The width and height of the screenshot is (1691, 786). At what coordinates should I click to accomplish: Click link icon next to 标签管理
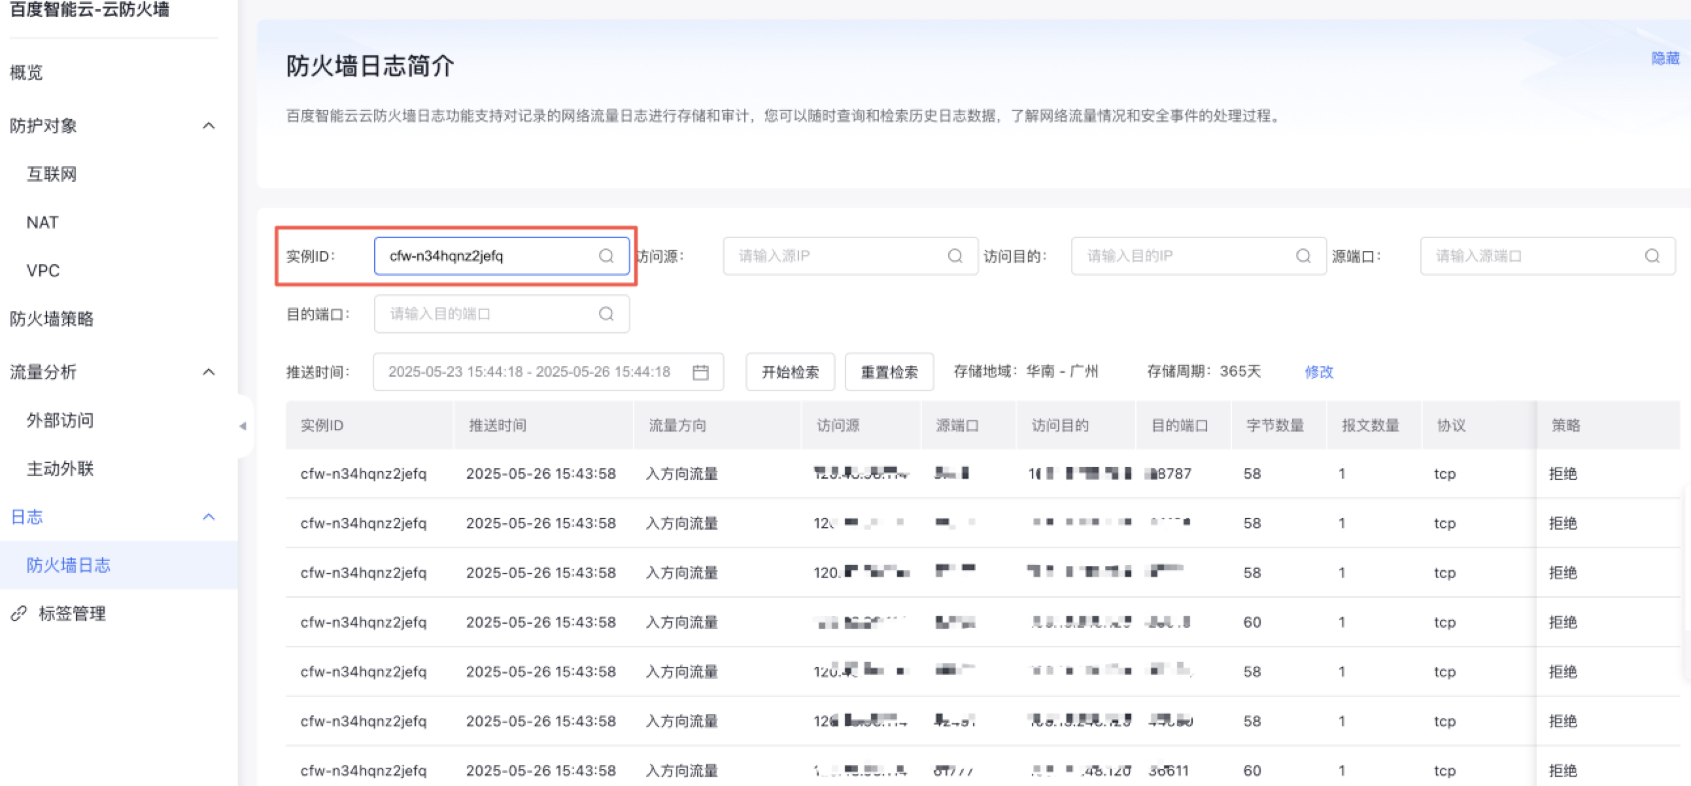18,613
